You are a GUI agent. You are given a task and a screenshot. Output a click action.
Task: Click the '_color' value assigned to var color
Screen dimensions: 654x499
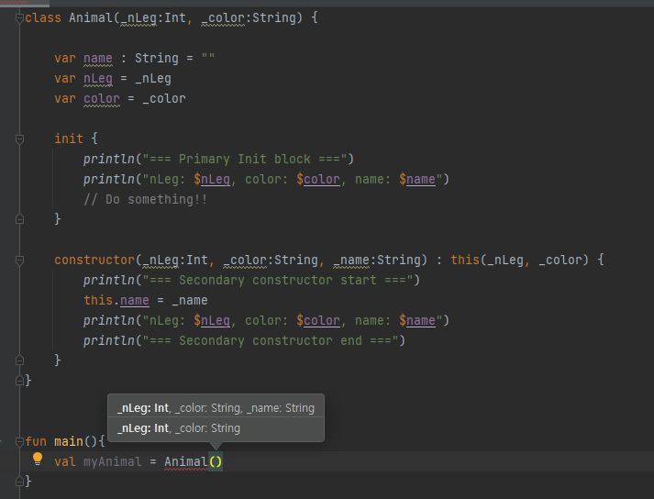pos(163,98)
